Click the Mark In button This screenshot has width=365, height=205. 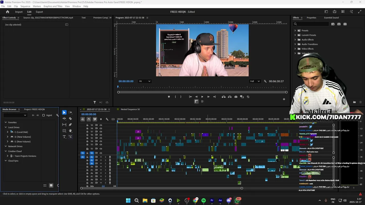(175, 97)
